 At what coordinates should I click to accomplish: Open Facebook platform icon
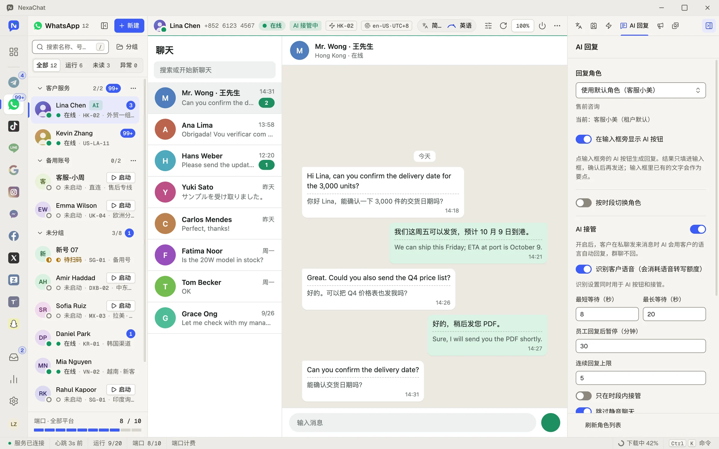(14, 236)
